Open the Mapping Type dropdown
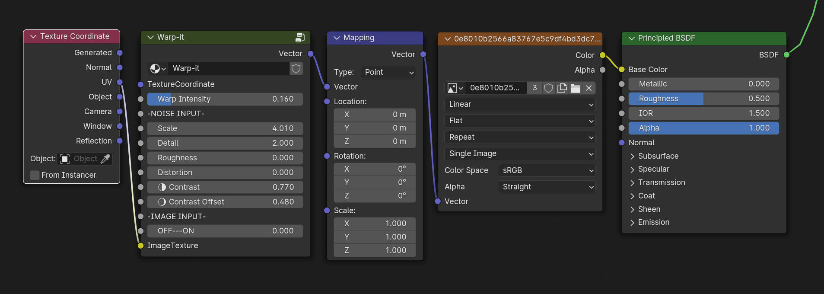Screen dimensions: 824x294 coord(388,72)
